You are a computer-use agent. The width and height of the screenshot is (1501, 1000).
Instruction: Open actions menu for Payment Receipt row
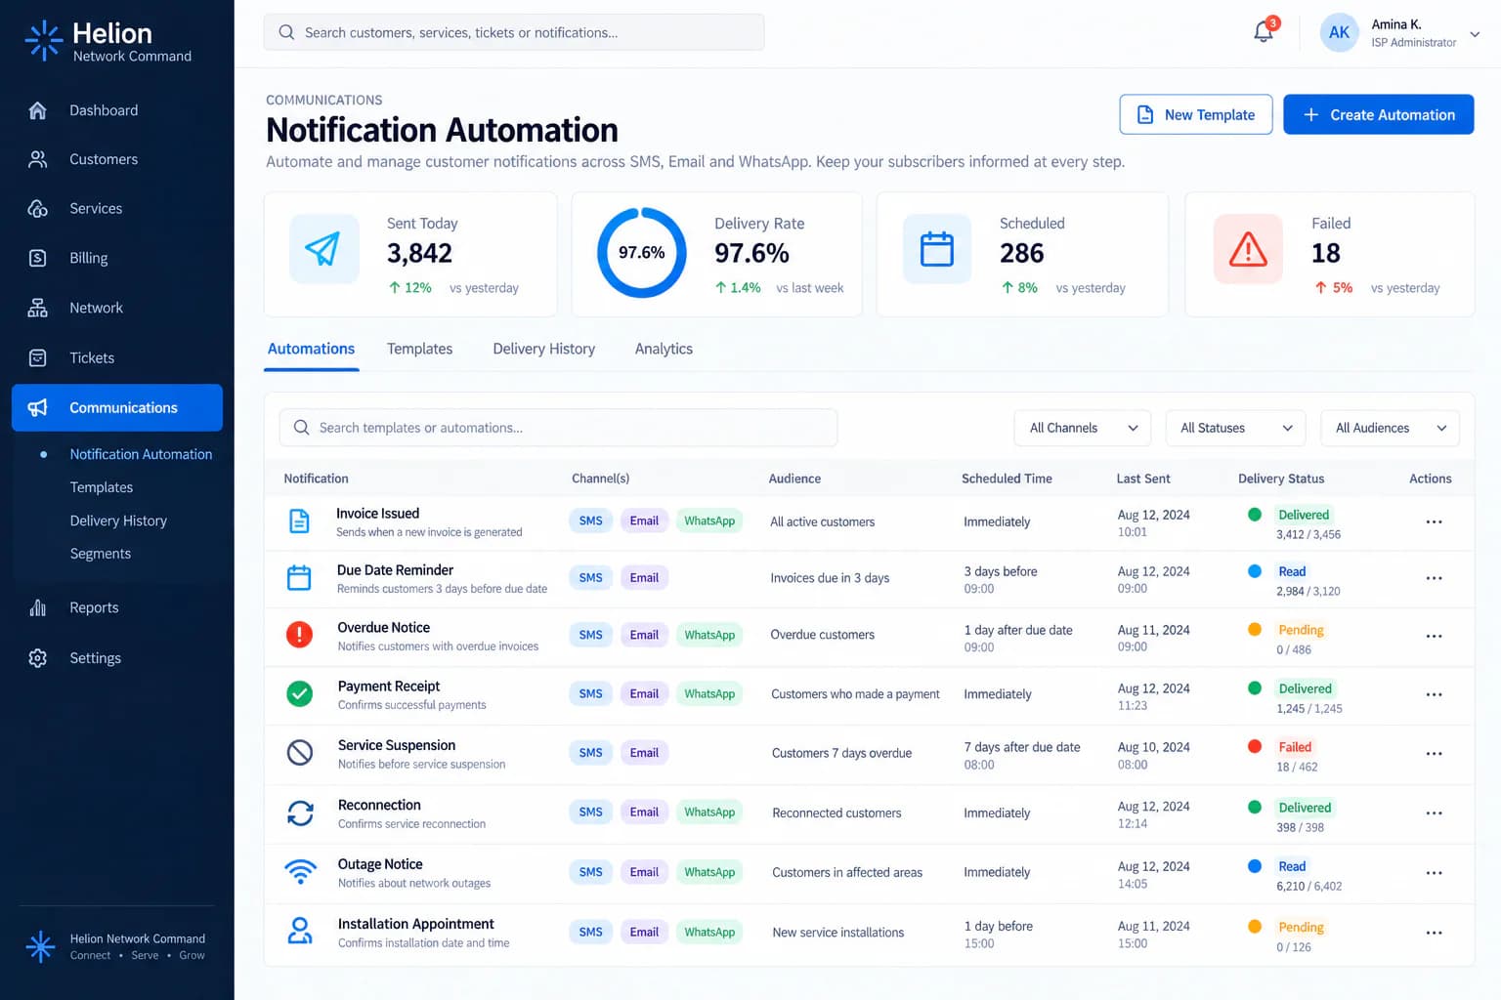(1434, 694)
